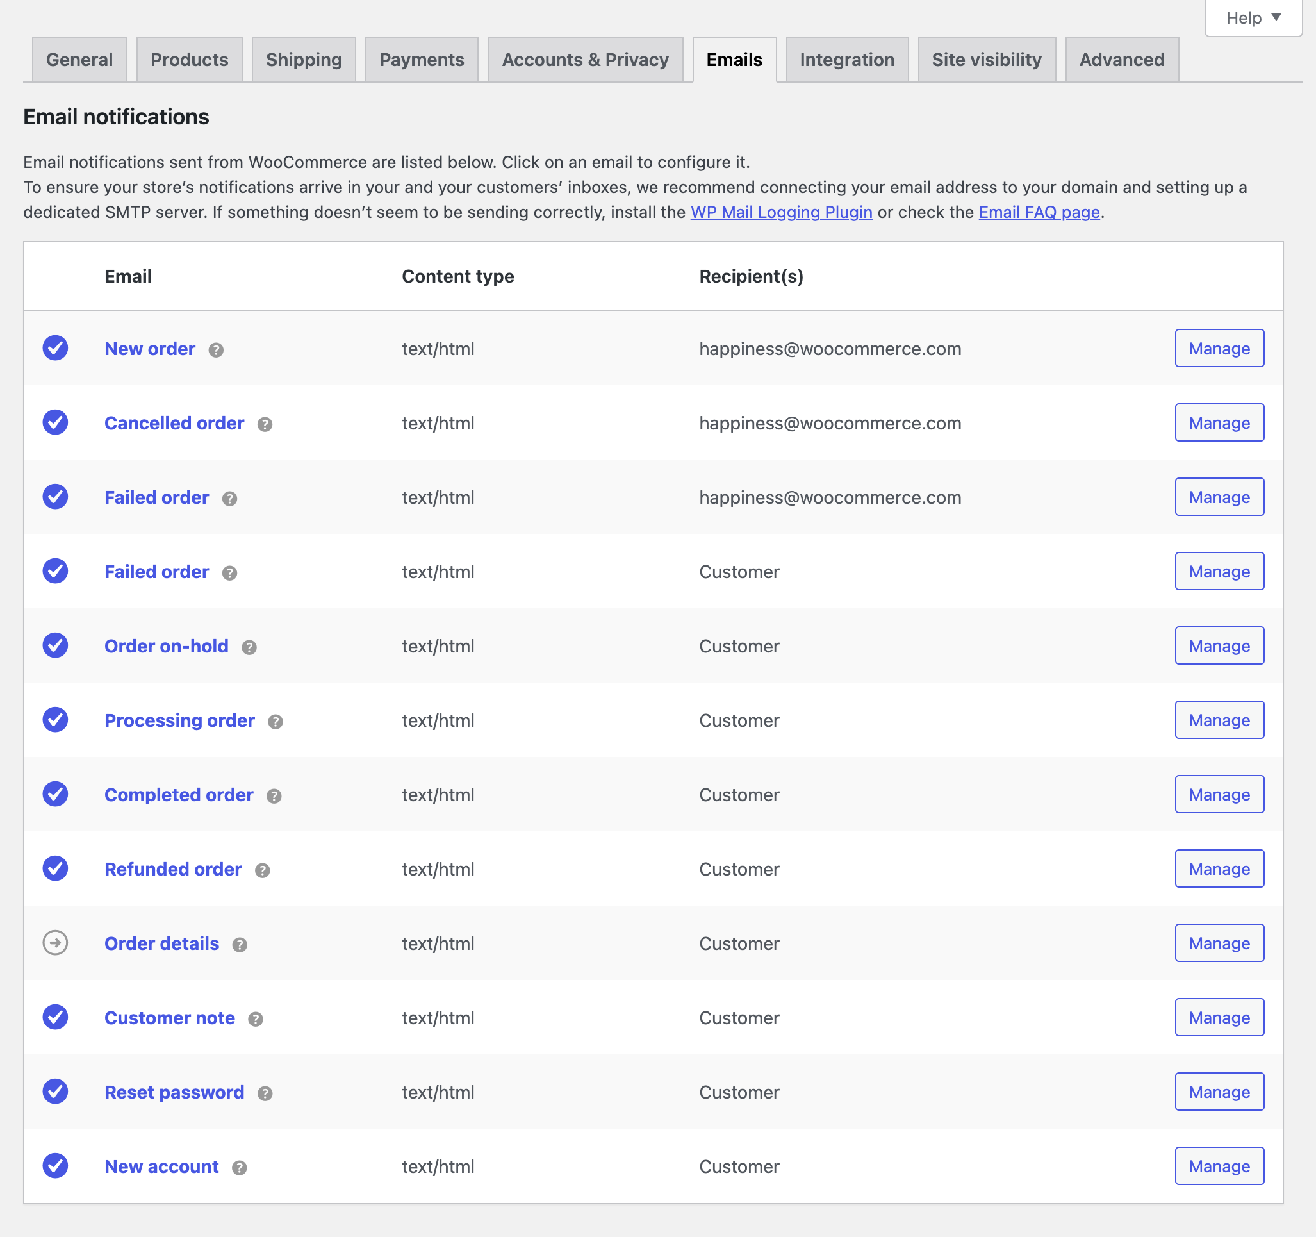This screenshot has height=1237, width=1316.
Task: Toggle the enabled status for Failed order
Action: [56, 497]
